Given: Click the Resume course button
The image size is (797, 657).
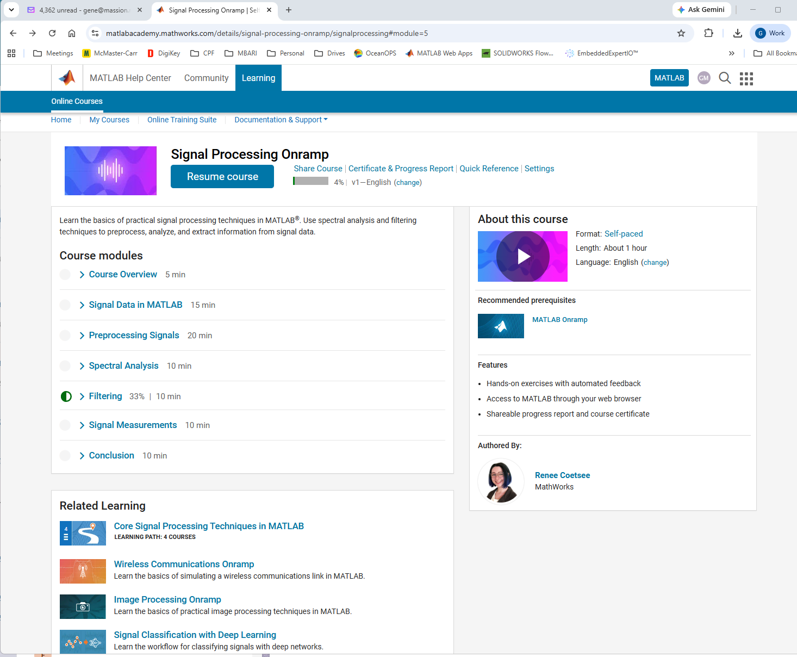Looking at the screenshot, I should tap(222, 177).
